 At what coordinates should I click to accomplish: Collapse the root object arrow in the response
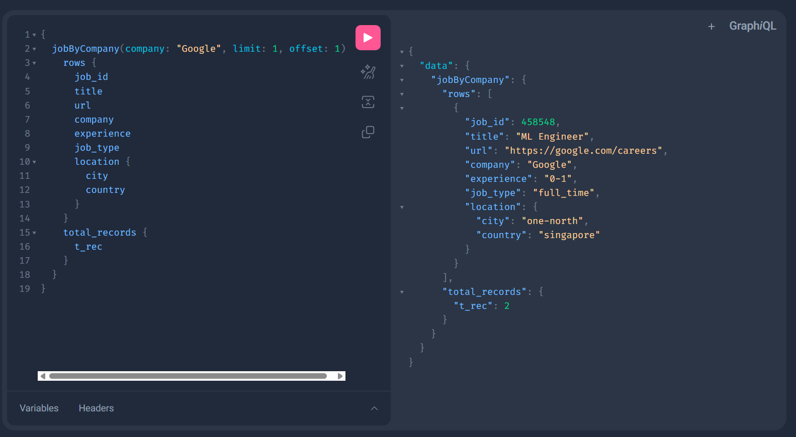(x=402, y=52)
